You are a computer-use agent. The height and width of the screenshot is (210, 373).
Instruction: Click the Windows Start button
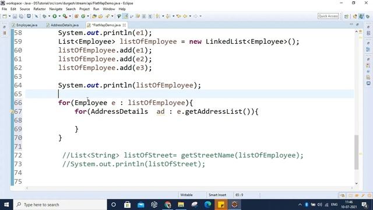pyautogui.click(x=6, y=205)
